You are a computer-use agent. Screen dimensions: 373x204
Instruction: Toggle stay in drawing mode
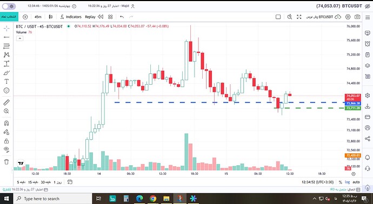click(6, 132)
